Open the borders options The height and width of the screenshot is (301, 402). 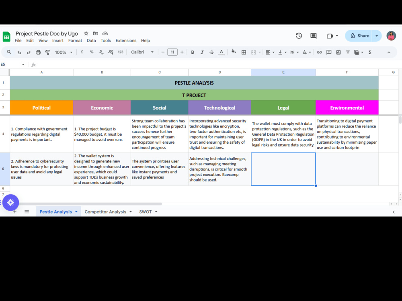tap(244, 52)
